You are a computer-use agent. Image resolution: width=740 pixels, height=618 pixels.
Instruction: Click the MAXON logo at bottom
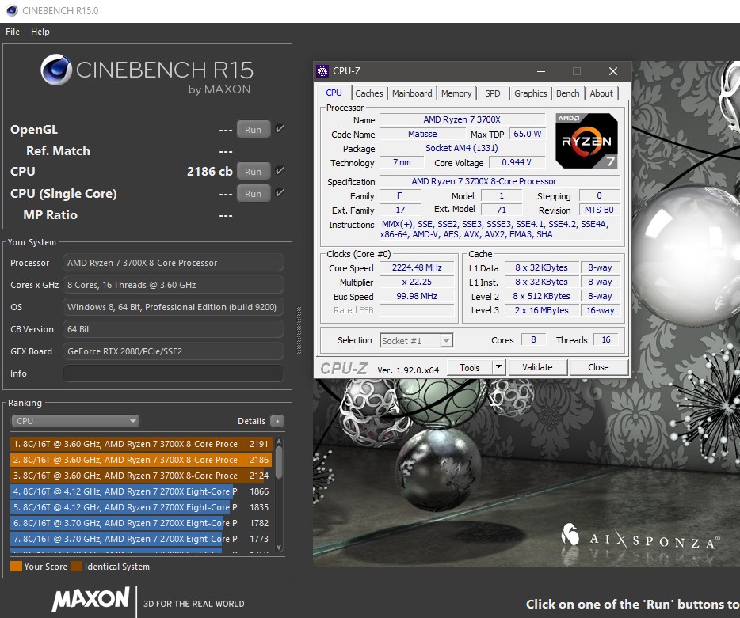tap(90, 600)
